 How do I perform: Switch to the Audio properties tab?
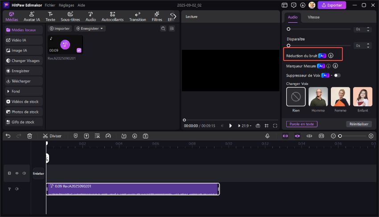(x=292, y=17)
